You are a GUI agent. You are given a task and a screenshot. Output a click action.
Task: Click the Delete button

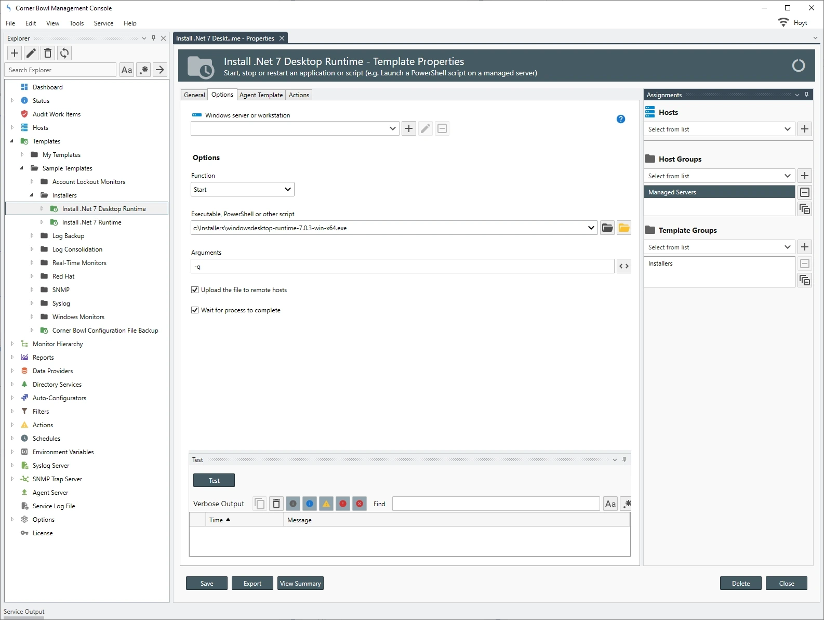click(x=741, y=583)
